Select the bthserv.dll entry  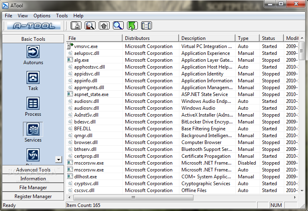pos(85,149)
